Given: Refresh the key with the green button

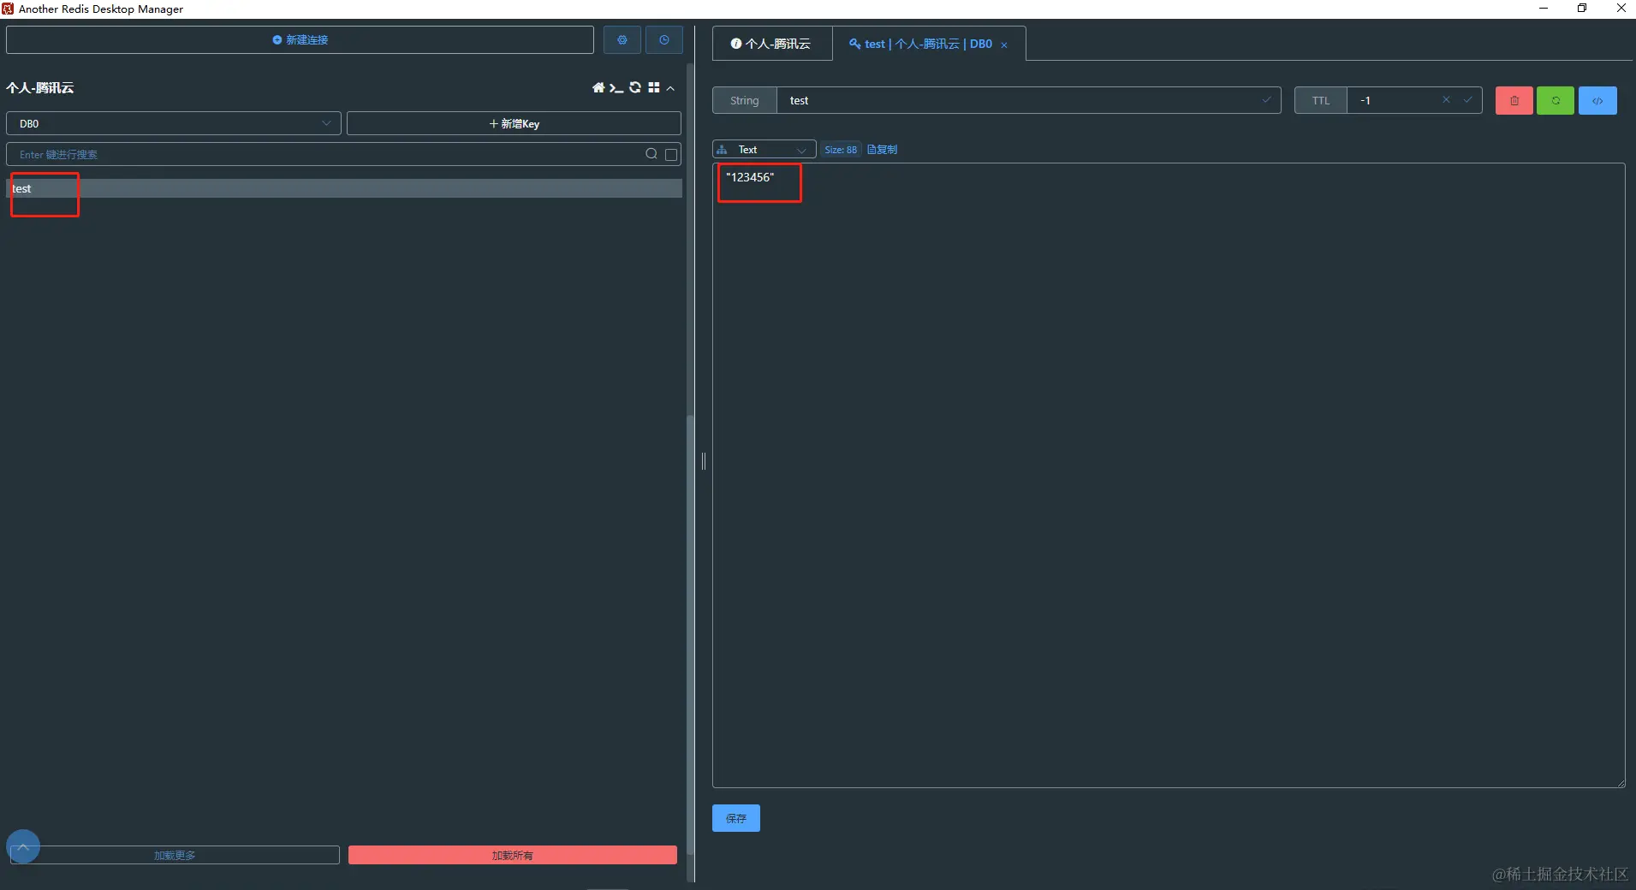Looking at the screenshot, I should pos(1556,101).
